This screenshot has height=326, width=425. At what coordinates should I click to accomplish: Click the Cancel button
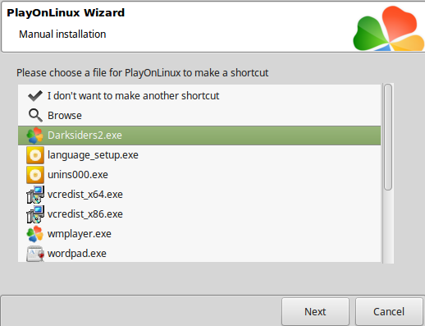click(x=389, y=311)
